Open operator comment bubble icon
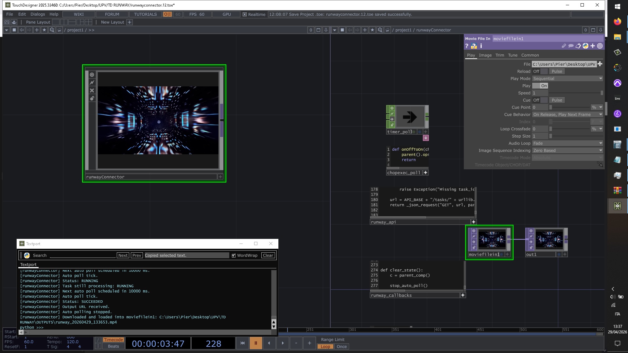Viewport: 628px width, 353px height. [571, 46]
